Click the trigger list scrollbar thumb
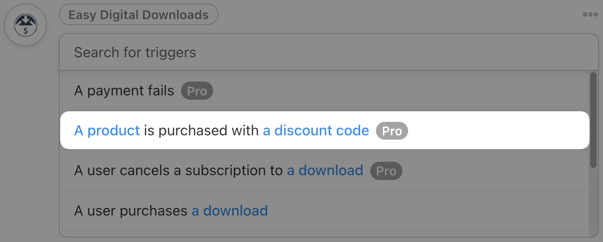Screen dimensions: 603x242 [593, 119]
